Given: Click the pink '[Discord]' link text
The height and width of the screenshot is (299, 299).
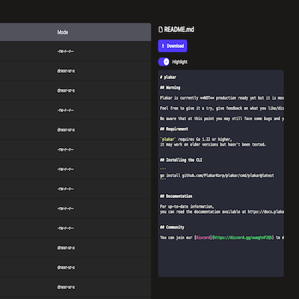Looking at the screenshot, I should (x=203, y=238).
